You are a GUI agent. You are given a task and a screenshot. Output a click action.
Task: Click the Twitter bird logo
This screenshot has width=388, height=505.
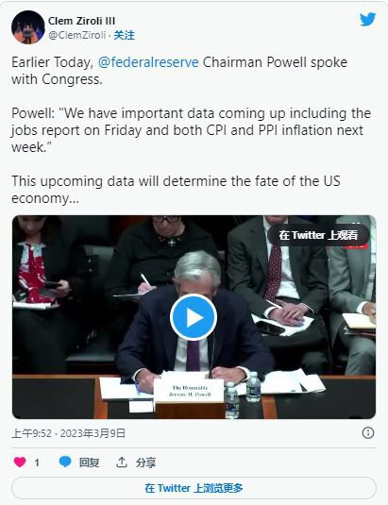click(368, 19)
